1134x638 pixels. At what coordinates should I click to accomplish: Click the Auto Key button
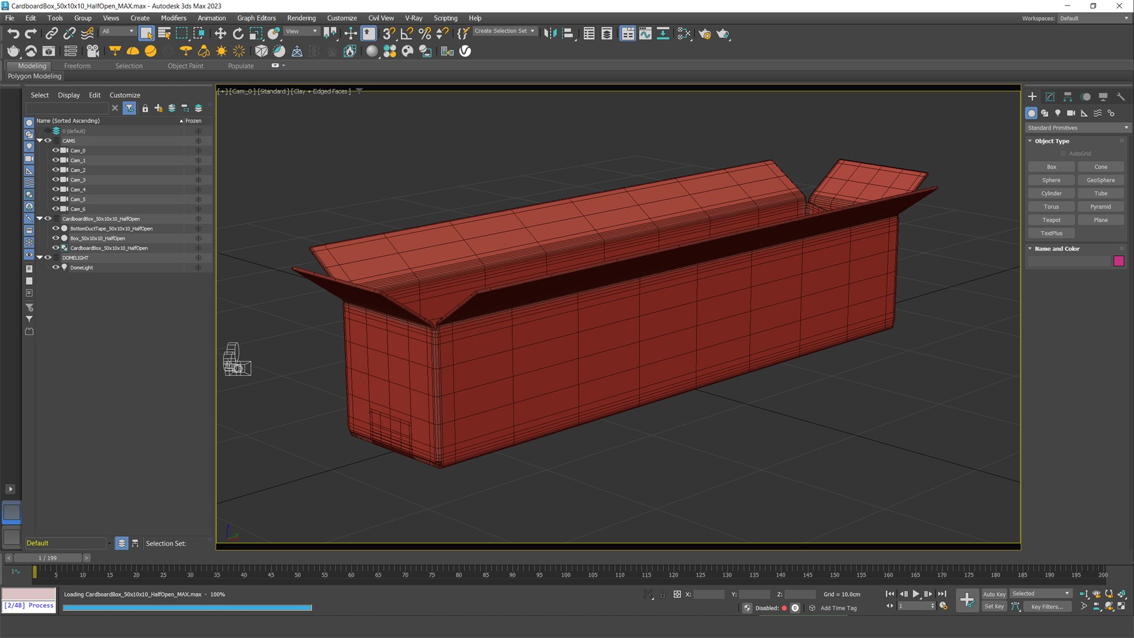pyautogui.click(x=994, y=594)
